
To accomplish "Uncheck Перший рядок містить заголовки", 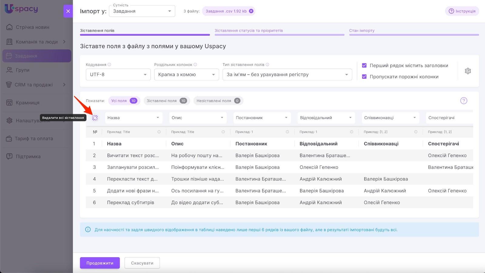I will (364, 65).
